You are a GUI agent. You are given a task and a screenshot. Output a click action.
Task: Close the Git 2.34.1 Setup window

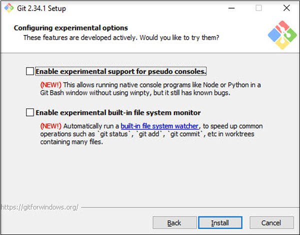point(286,8)
